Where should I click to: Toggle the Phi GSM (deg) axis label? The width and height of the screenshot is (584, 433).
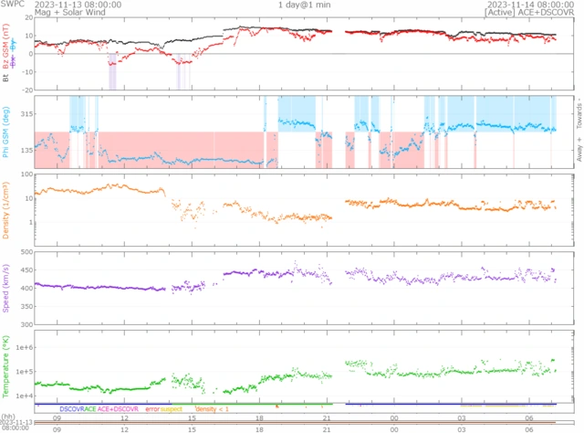click(5, 132)
